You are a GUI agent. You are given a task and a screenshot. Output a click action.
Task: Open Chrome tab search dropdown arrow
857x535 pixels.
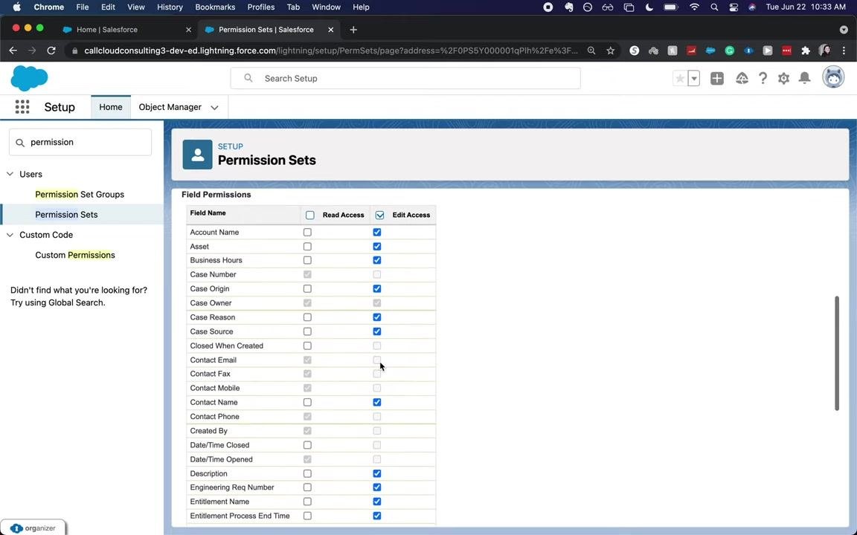844,30
